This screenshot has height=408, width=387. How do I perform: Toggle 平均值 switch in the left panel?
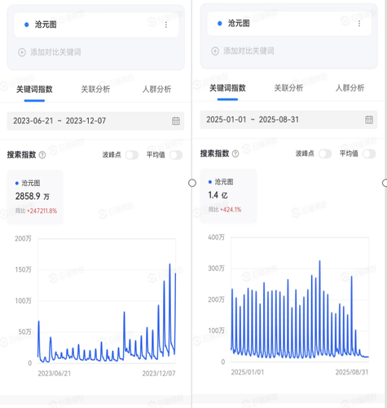[176, 155]
